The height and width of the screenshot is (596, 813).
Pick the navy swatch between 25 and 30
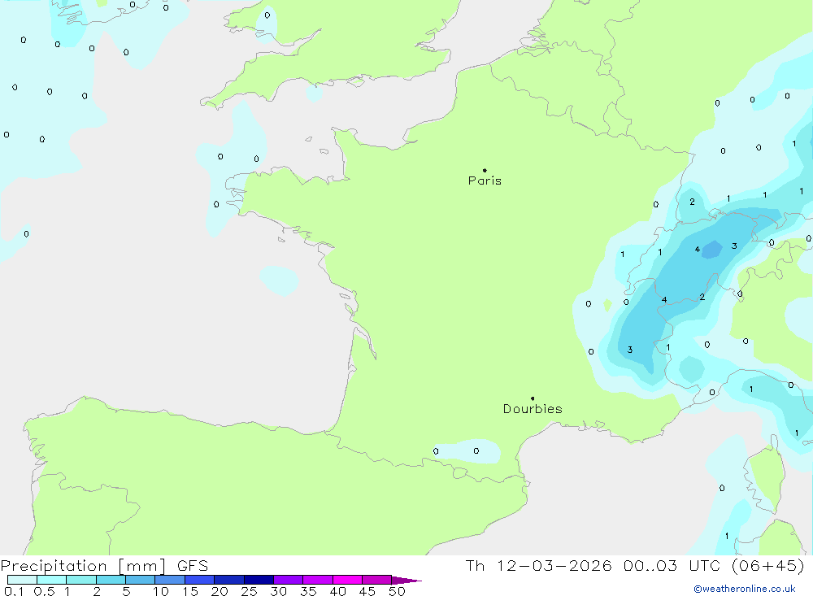[259, 580]
